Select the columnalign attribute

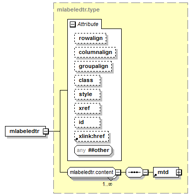pos(95,52)
